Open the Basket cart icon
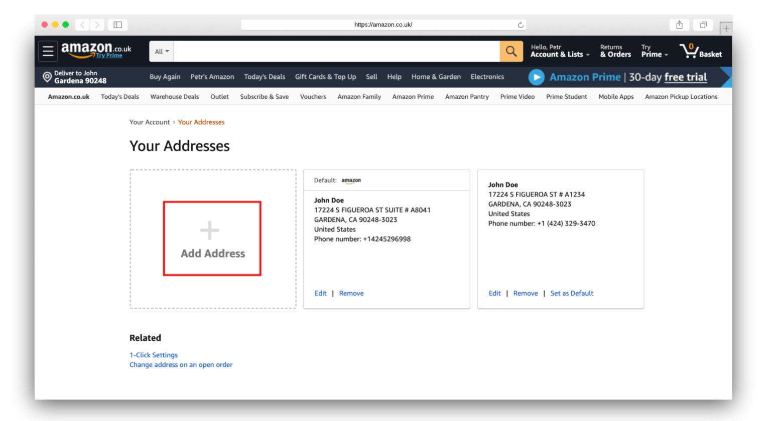This screenshot has height=421, width=771. [701, 51]
